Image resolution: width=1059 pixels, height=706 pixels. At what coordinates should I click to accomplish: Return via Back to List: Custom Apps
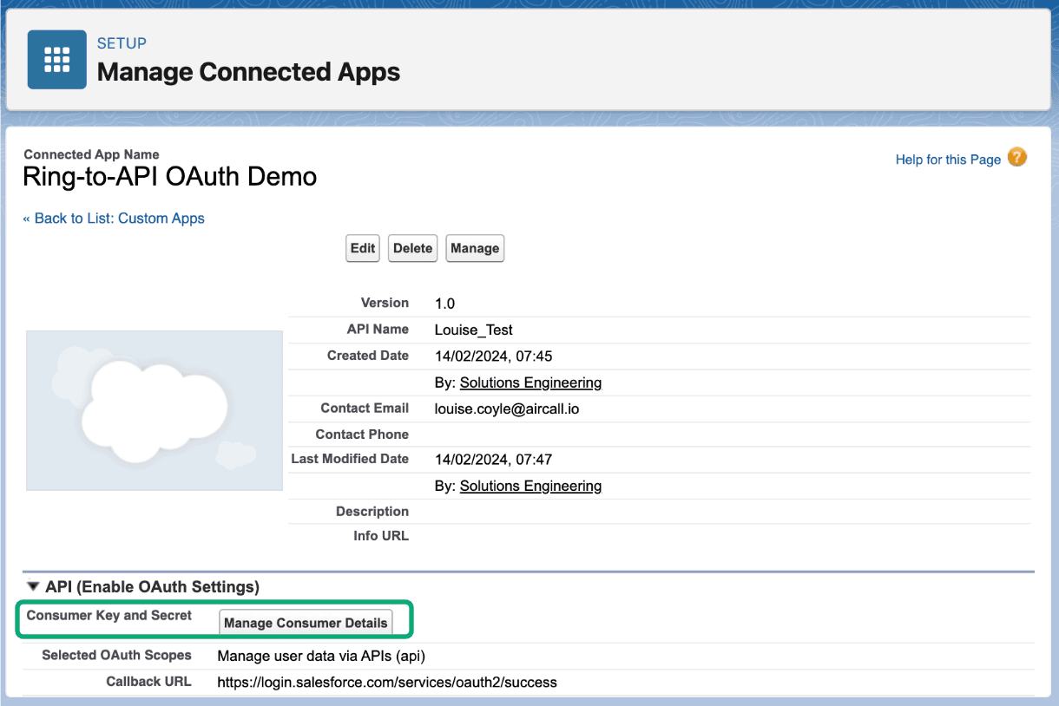(113, 218)
